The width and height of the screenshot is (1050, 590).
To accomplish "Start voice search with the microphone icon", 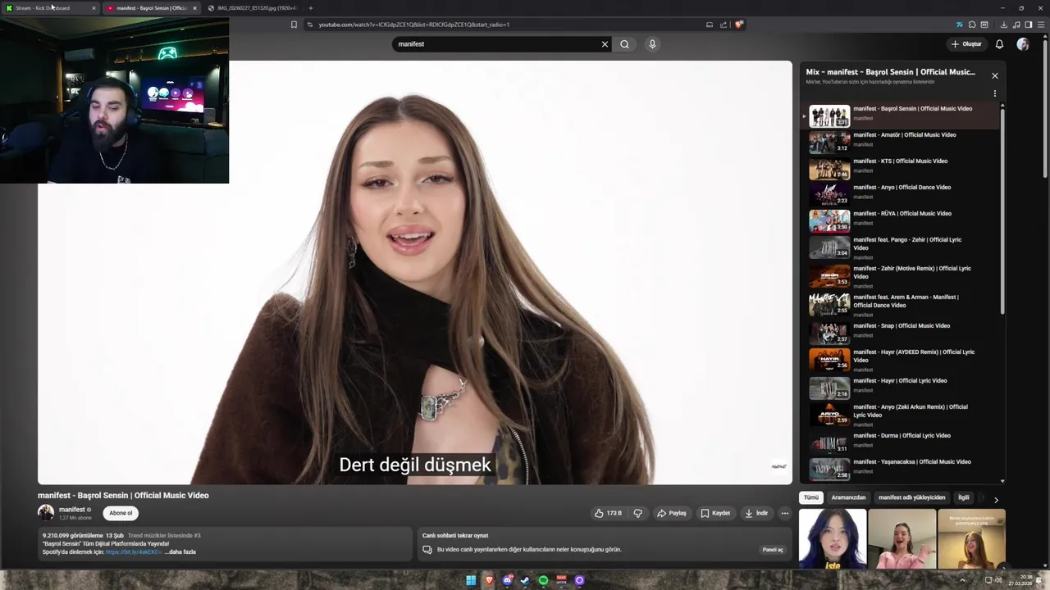I will 652,44.
